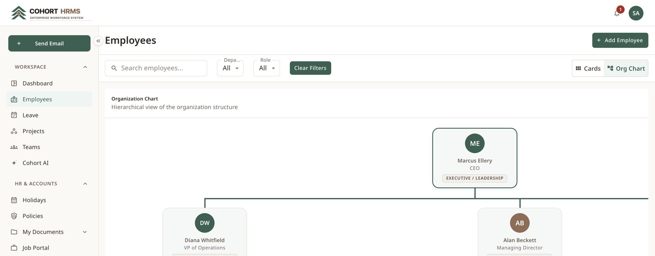Click the 'Managing Director' title text

click(520, 248)
